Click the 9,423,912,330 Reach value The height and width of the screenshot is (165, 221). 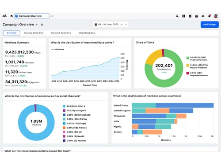tap(19, 52)
